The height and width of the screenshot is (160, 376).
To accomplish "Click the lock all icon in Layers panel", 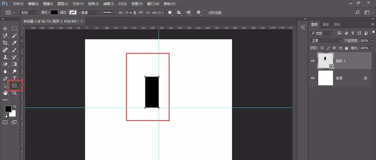I will [x=347, y=48].
